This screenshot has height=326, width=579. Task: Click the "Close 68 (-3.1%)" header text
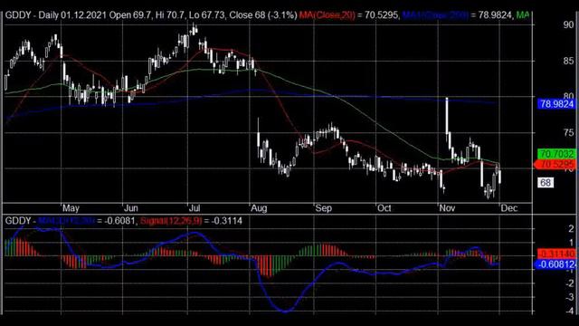click(x=263, y=15)
